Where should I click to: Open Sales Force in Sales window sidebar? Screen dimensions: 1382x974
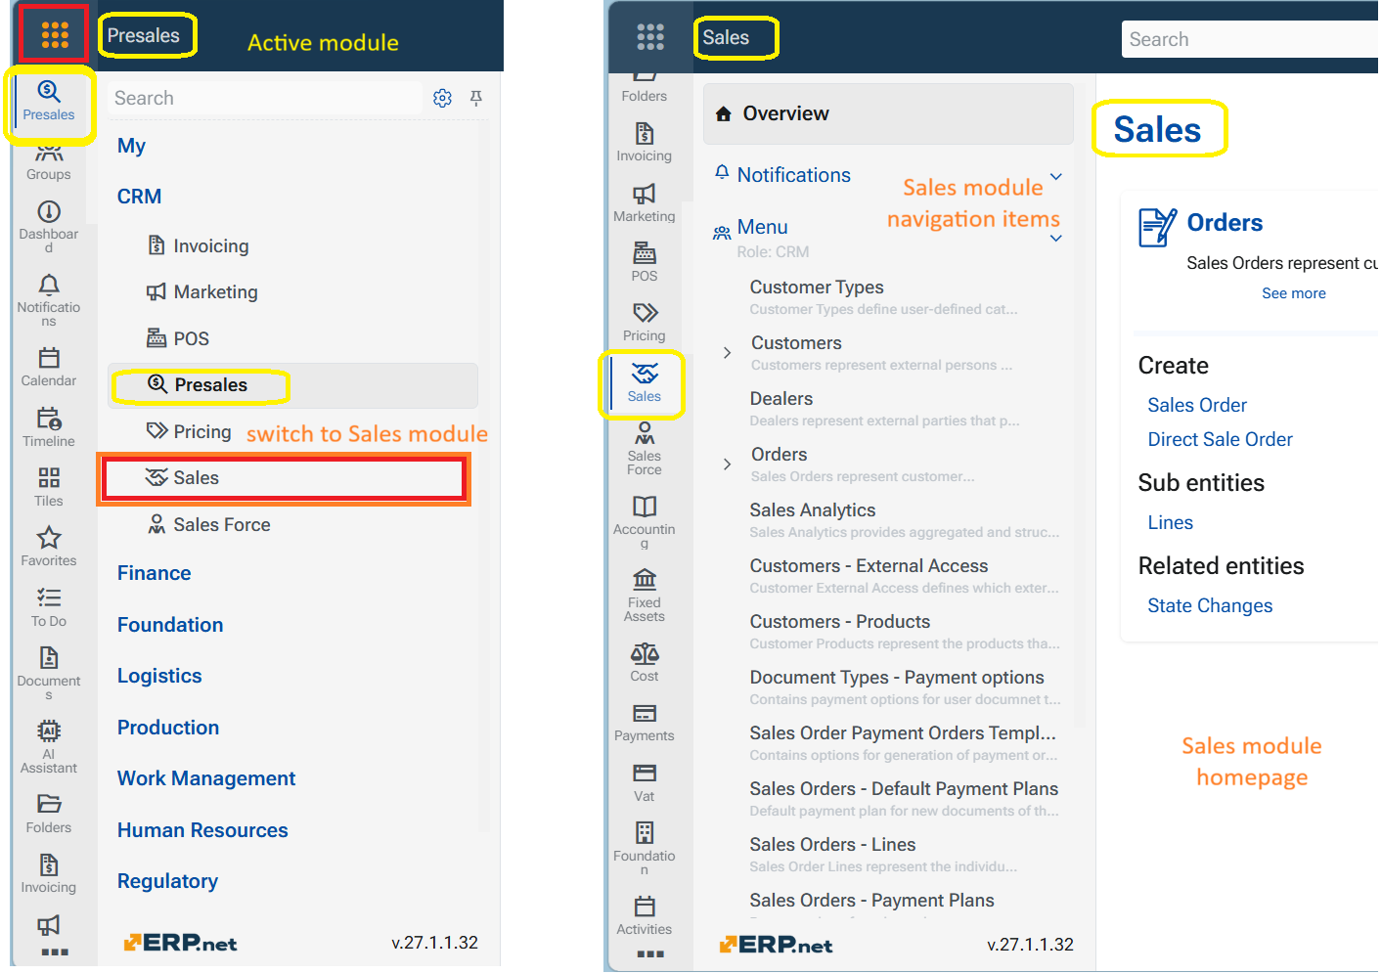point(645,450)
